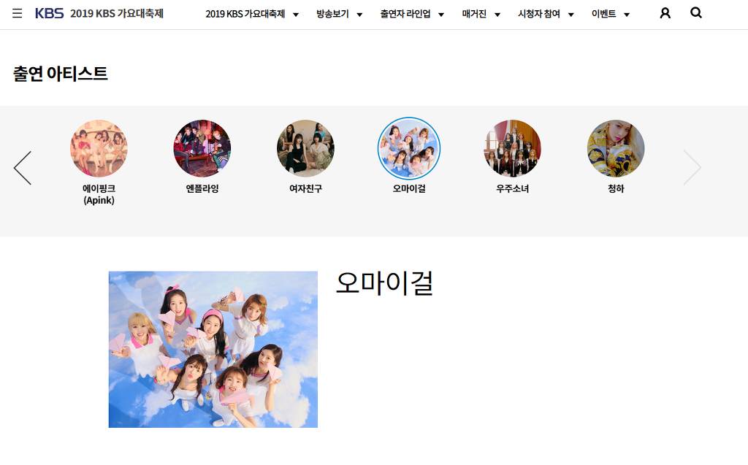Screen dimensions: 748x465
Task: Open the user account icon
Action: click(665, 13)
